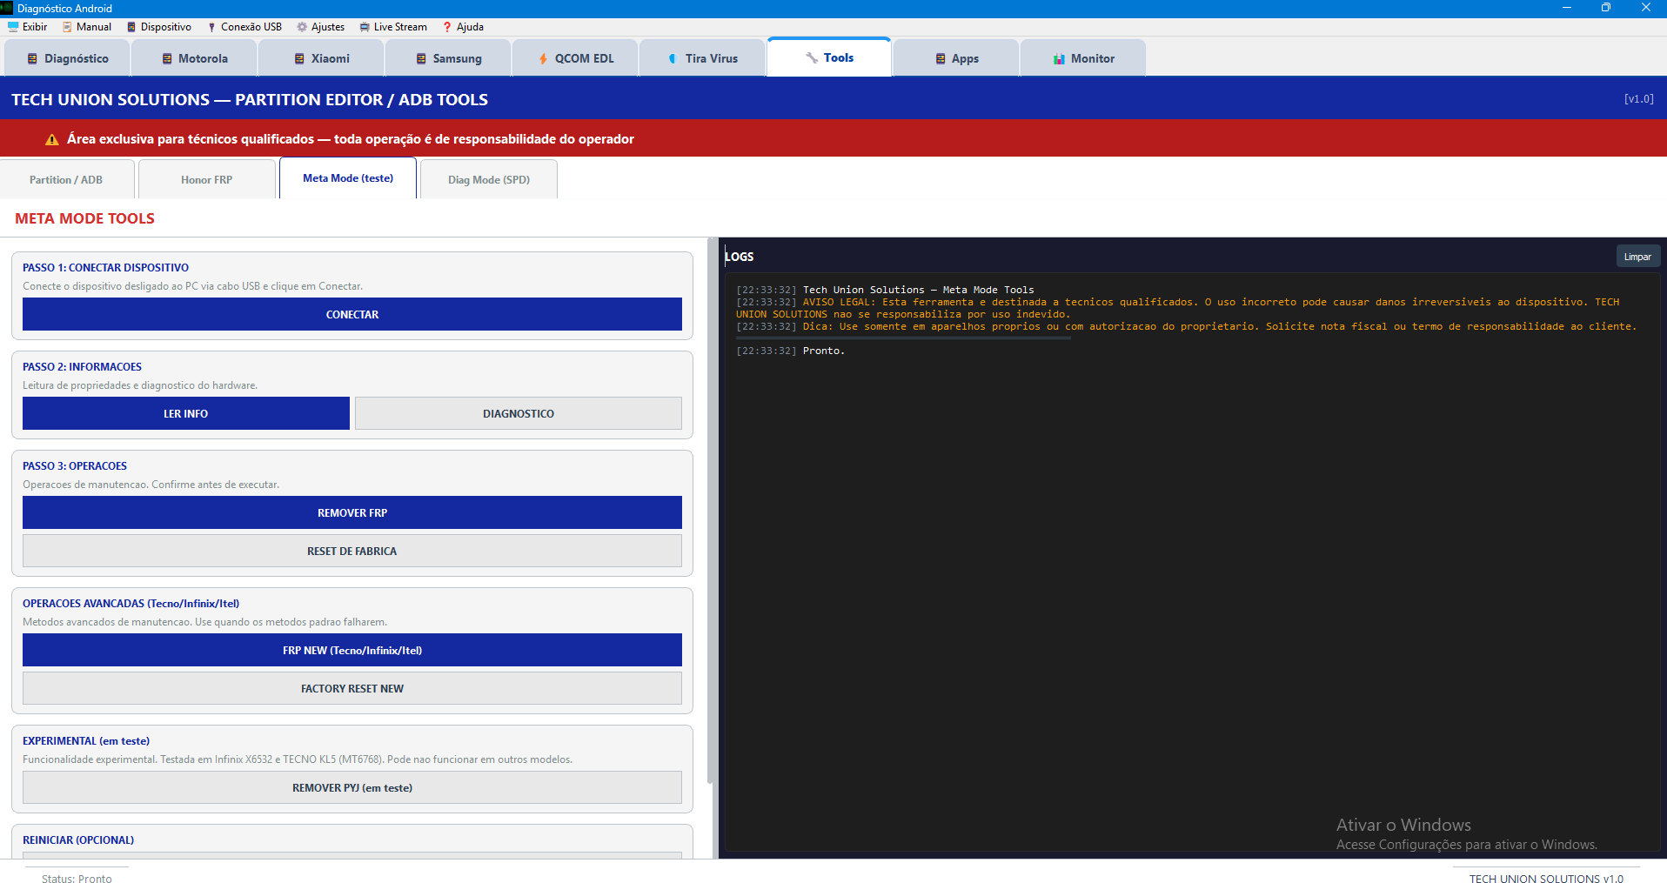Screen dimensions: 1667x883
Task: Click the TECH UNION SOLUTIONS v1.0 footer text
Action: (1546, 880)
